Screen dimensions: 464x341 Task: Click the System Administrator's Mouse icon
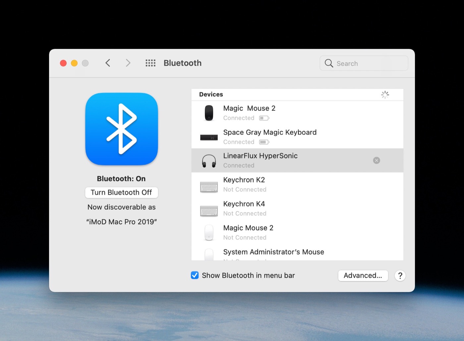pyautogui.click(x=209, y=255)
